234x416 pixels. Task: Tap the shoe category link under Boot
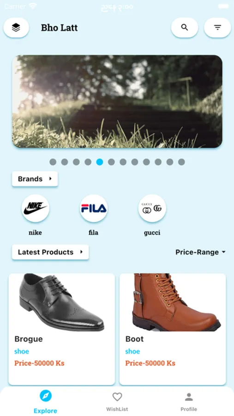(132, 351)
